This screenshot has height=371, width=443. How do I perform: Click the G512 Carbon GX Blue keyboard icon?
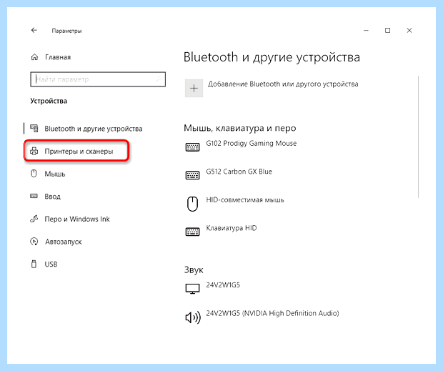click(x=192, y=175)
